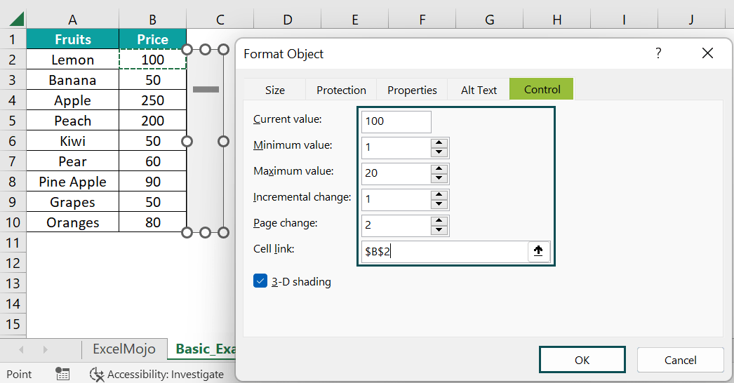Increase the Minimum value spinner
734x383 pixels.
pos(439,143)
